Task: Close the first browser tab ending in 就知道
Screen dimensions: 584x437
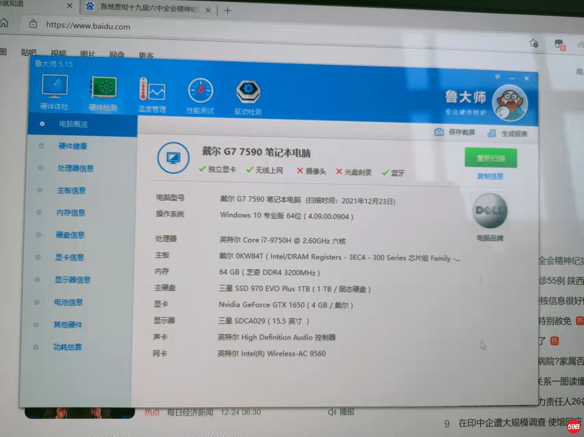Action: 69,5
